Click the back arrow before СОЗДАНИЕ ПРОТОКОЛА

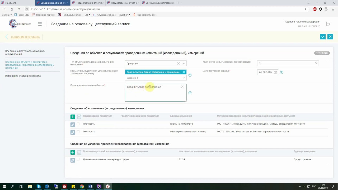7,37
